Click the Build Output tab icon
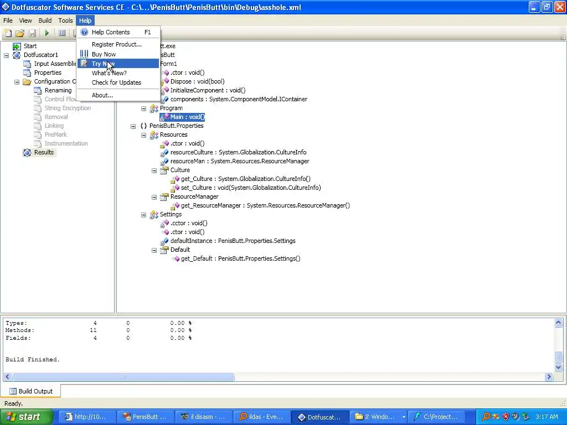The image size is (567, 425). tap(13, 391)
